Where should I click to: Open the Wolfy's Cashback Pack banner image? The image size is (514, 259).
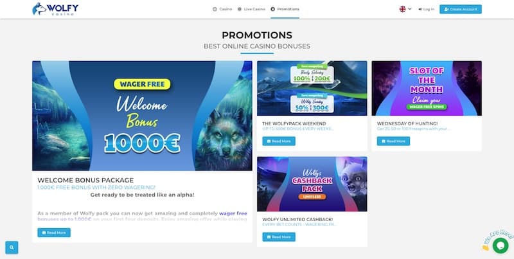pos(312,184)
